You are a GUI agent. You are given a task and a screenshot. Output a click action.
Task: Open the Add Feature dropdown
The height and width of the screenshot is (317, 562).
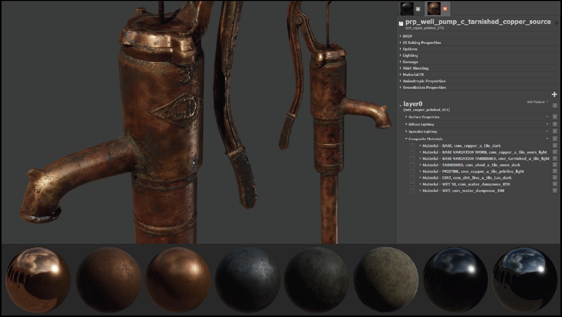coord(537,102)
